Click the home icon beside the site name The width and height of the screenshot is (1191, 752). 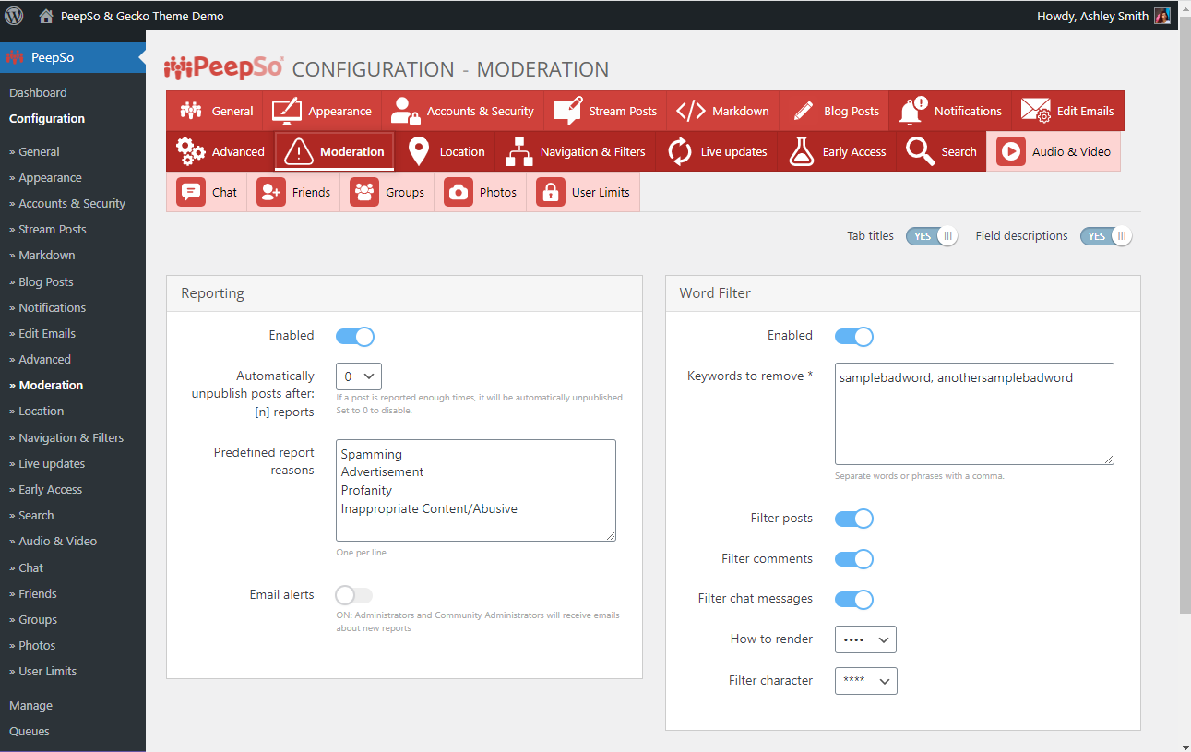point(46,16)
